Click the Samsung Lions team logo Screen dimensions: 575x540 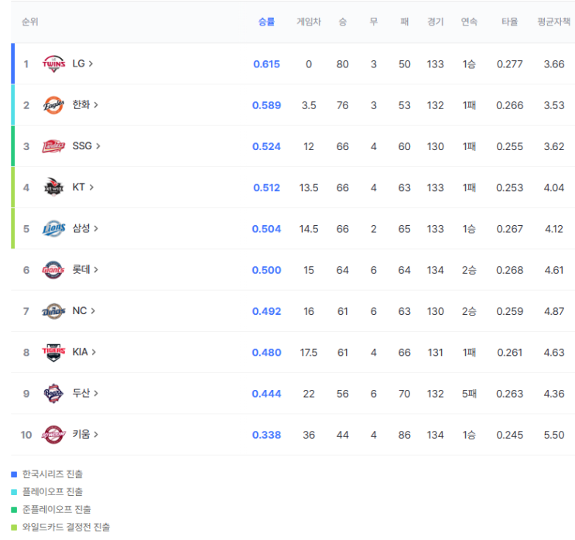click(x=53, y=228)
